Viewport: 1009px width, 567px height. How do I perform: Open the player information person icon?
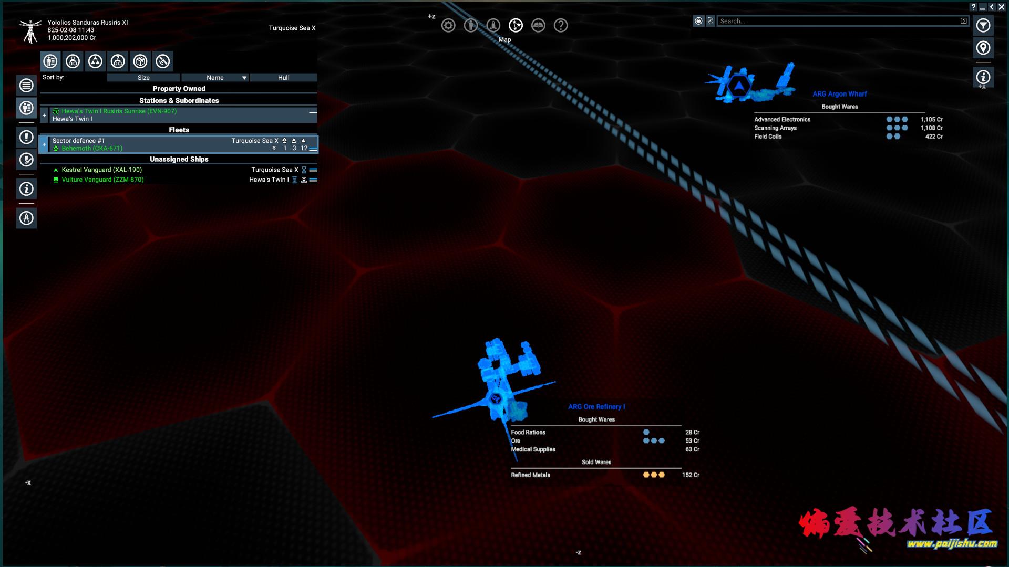(x=471, y=25)
